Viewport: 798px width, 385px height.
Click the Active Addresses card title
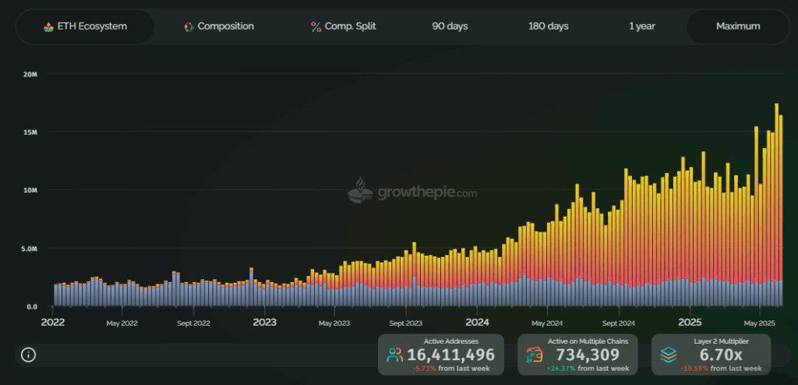tap(451, 341)
